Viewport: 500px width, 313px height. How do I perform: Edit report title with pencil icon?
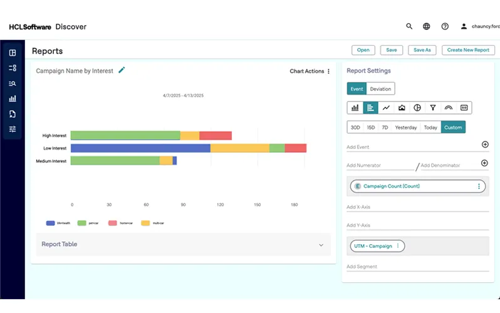tap(122, 71)
